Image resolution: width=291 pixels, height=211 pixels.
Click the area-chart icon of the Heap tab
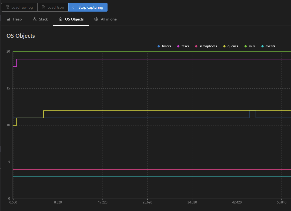tap(8, 19)
